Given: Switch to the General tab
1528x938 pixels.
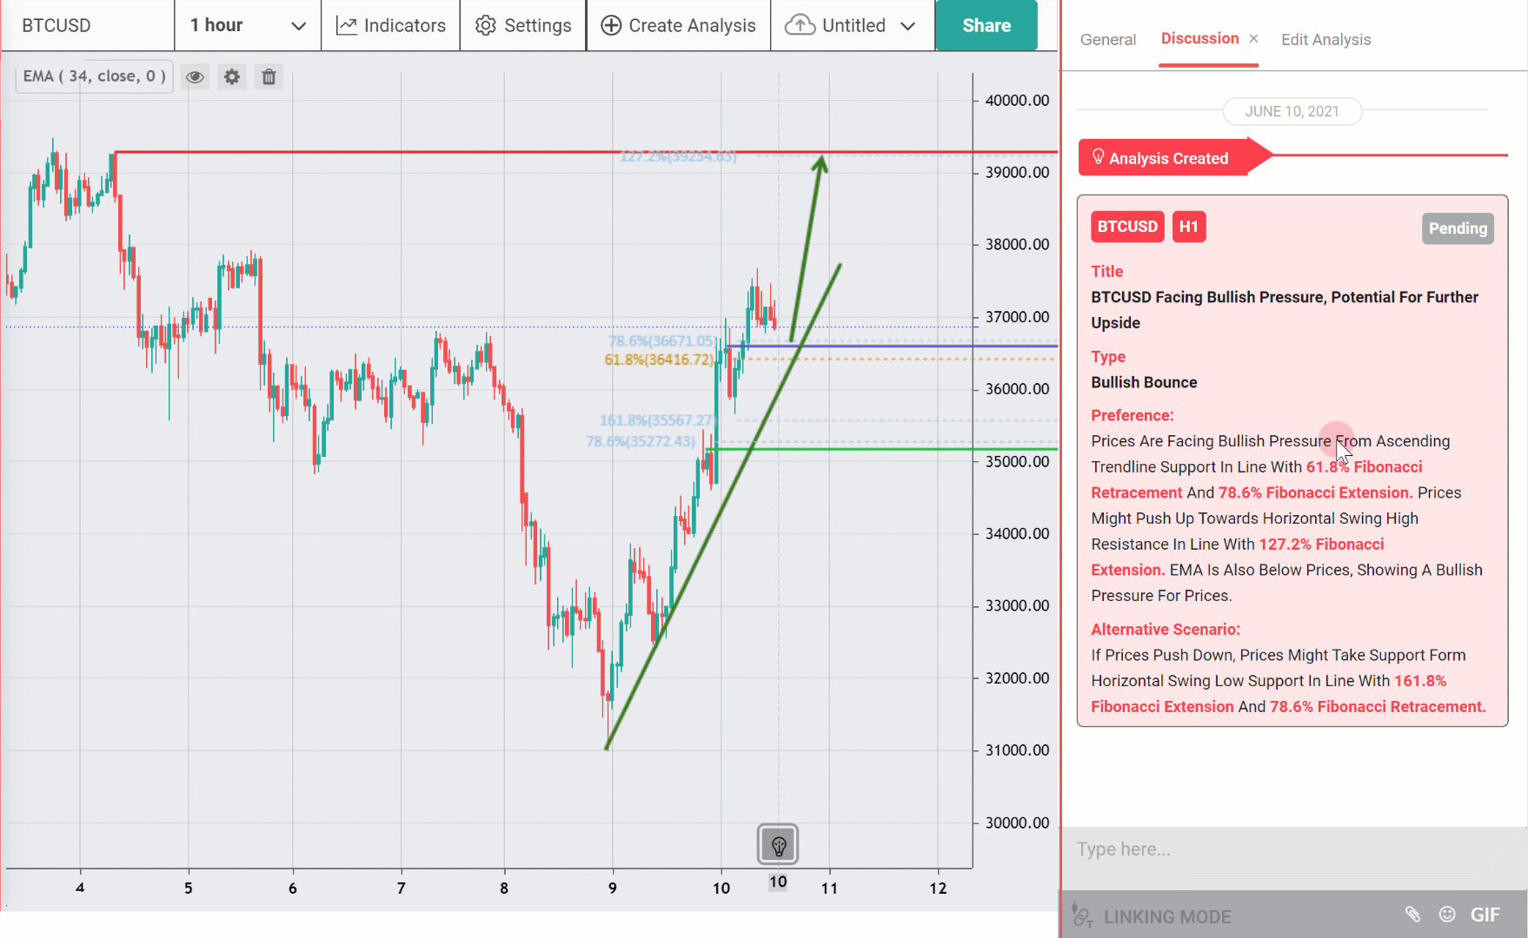Looking at the screenshot, I should (1108, 39).
